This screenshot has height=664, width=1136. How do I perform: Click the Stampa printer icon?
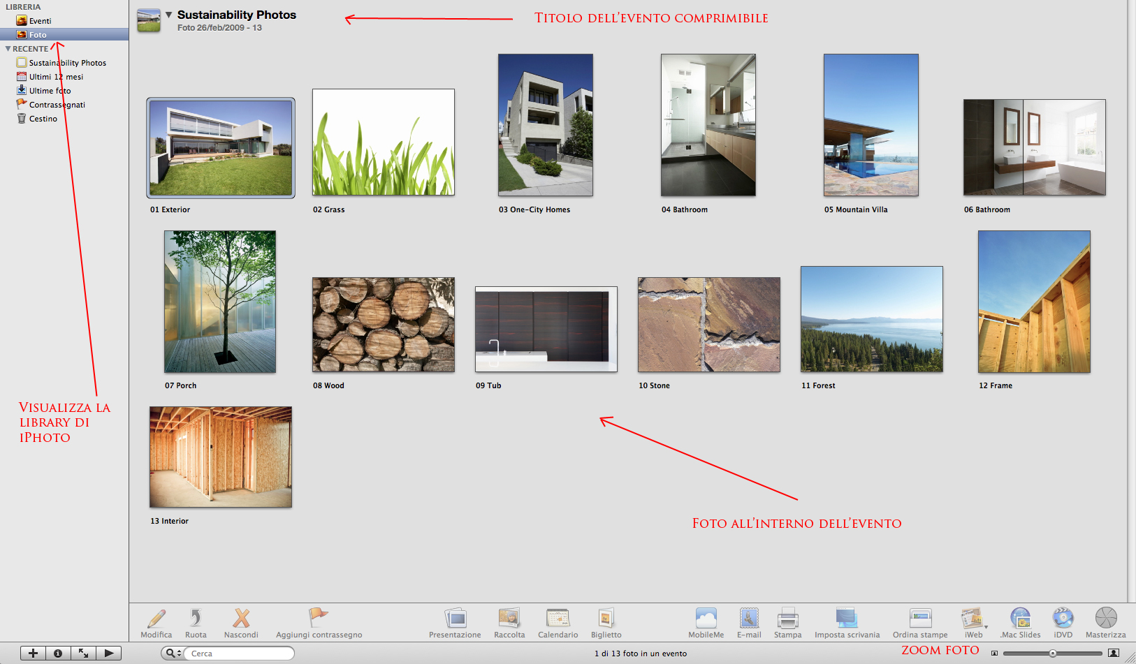point(787,618)
